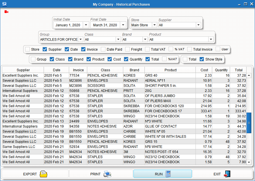255x181 pixels.
Task: Click the GLUE OF CONTACT cell
Action: pos(170,126)
